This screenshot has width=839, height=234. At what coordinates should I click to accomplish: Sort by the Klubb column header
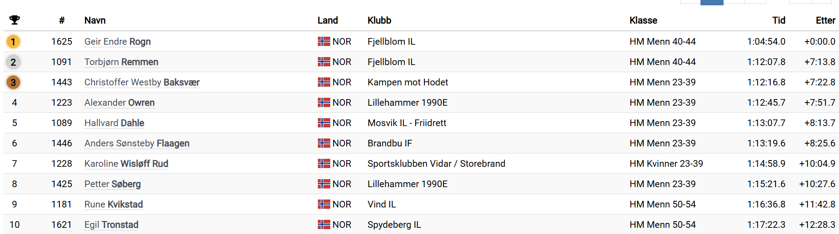point(380,20)
